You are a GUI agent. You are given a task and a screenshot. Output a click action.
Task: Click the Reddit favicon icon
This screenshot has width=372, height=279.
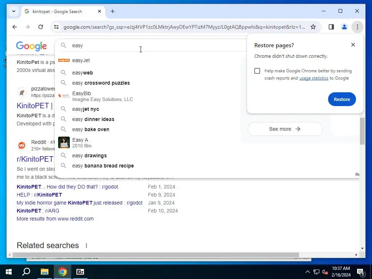tap(22, 145)
